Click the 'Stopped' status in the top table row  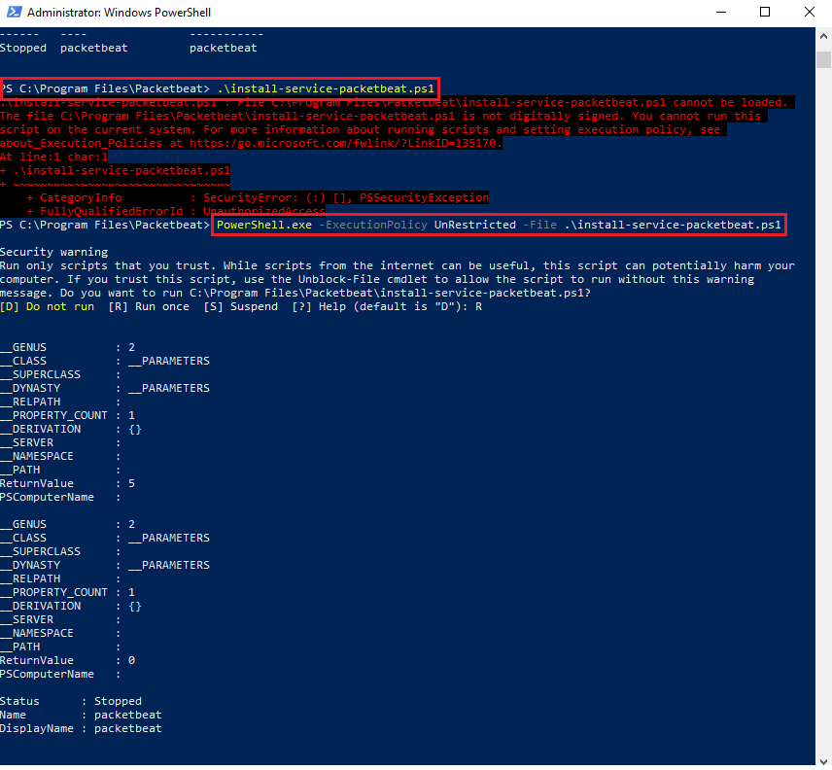pyautogui.click(x=23, y=49)
